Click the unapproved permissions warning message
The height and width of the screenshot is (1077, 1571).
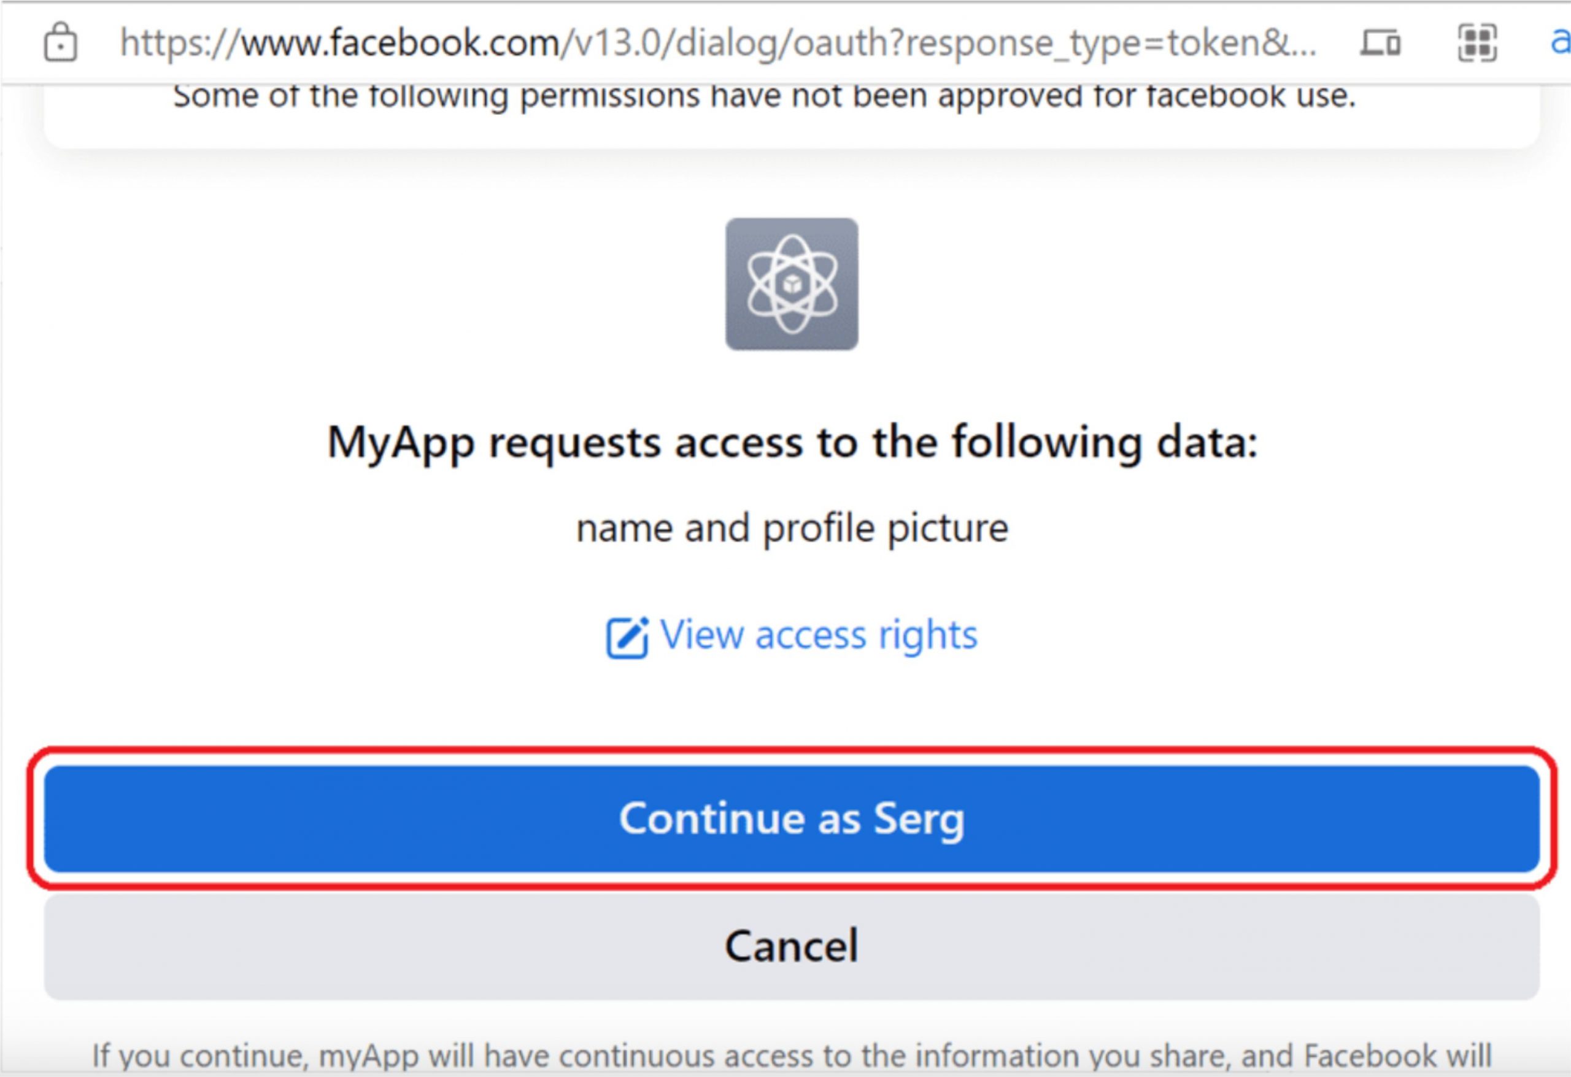tap(765, 96)
